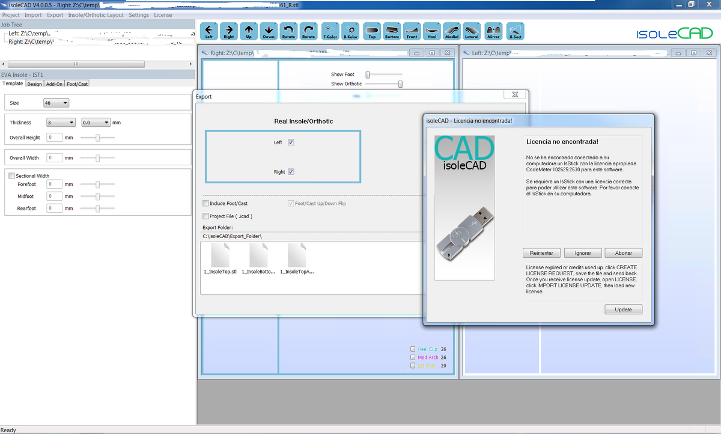Image resolution: width=721 pixels, height=434 pixels.
Task: Switch to the Foot/Cast tab
Action: 77,84
